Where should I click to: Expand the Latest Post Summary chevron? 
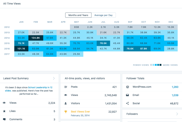(54, 78)
